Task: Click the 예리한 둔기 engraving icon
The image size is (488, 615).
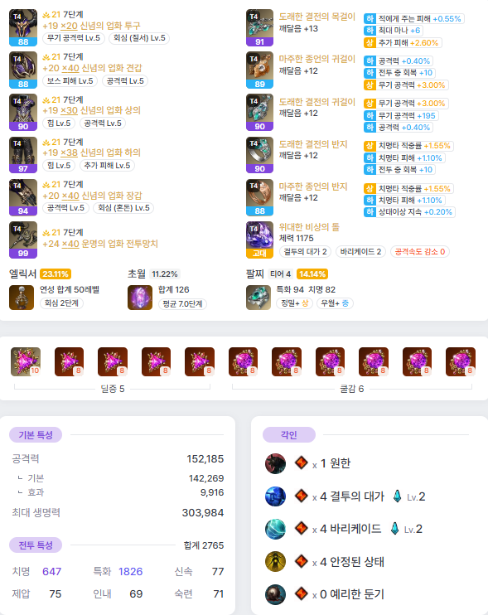Action: [275, 594]
